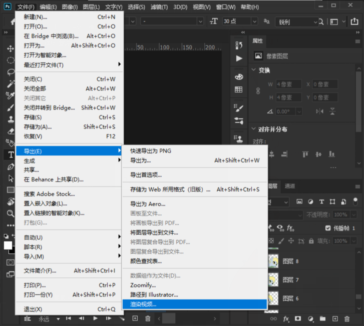This screenshot has width=364, height=326.
Task: Click the Properties panel vertical scrollbar
Action: pos(358,101)
